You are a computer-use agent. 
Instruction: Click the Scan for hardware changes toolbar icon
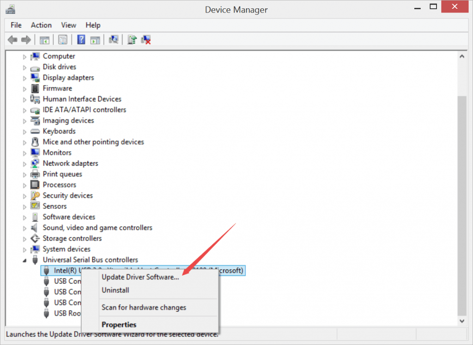114,39
